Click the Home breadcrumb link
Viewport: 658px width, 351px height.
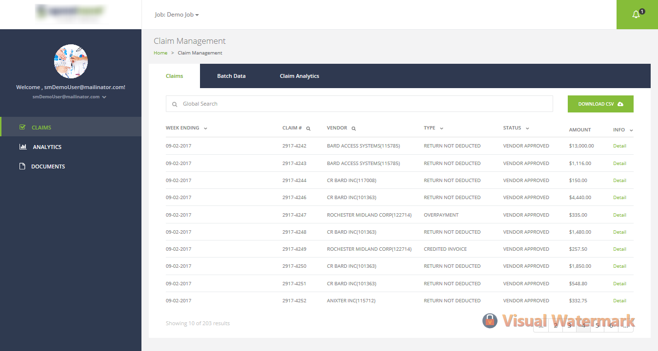[160, 53]
